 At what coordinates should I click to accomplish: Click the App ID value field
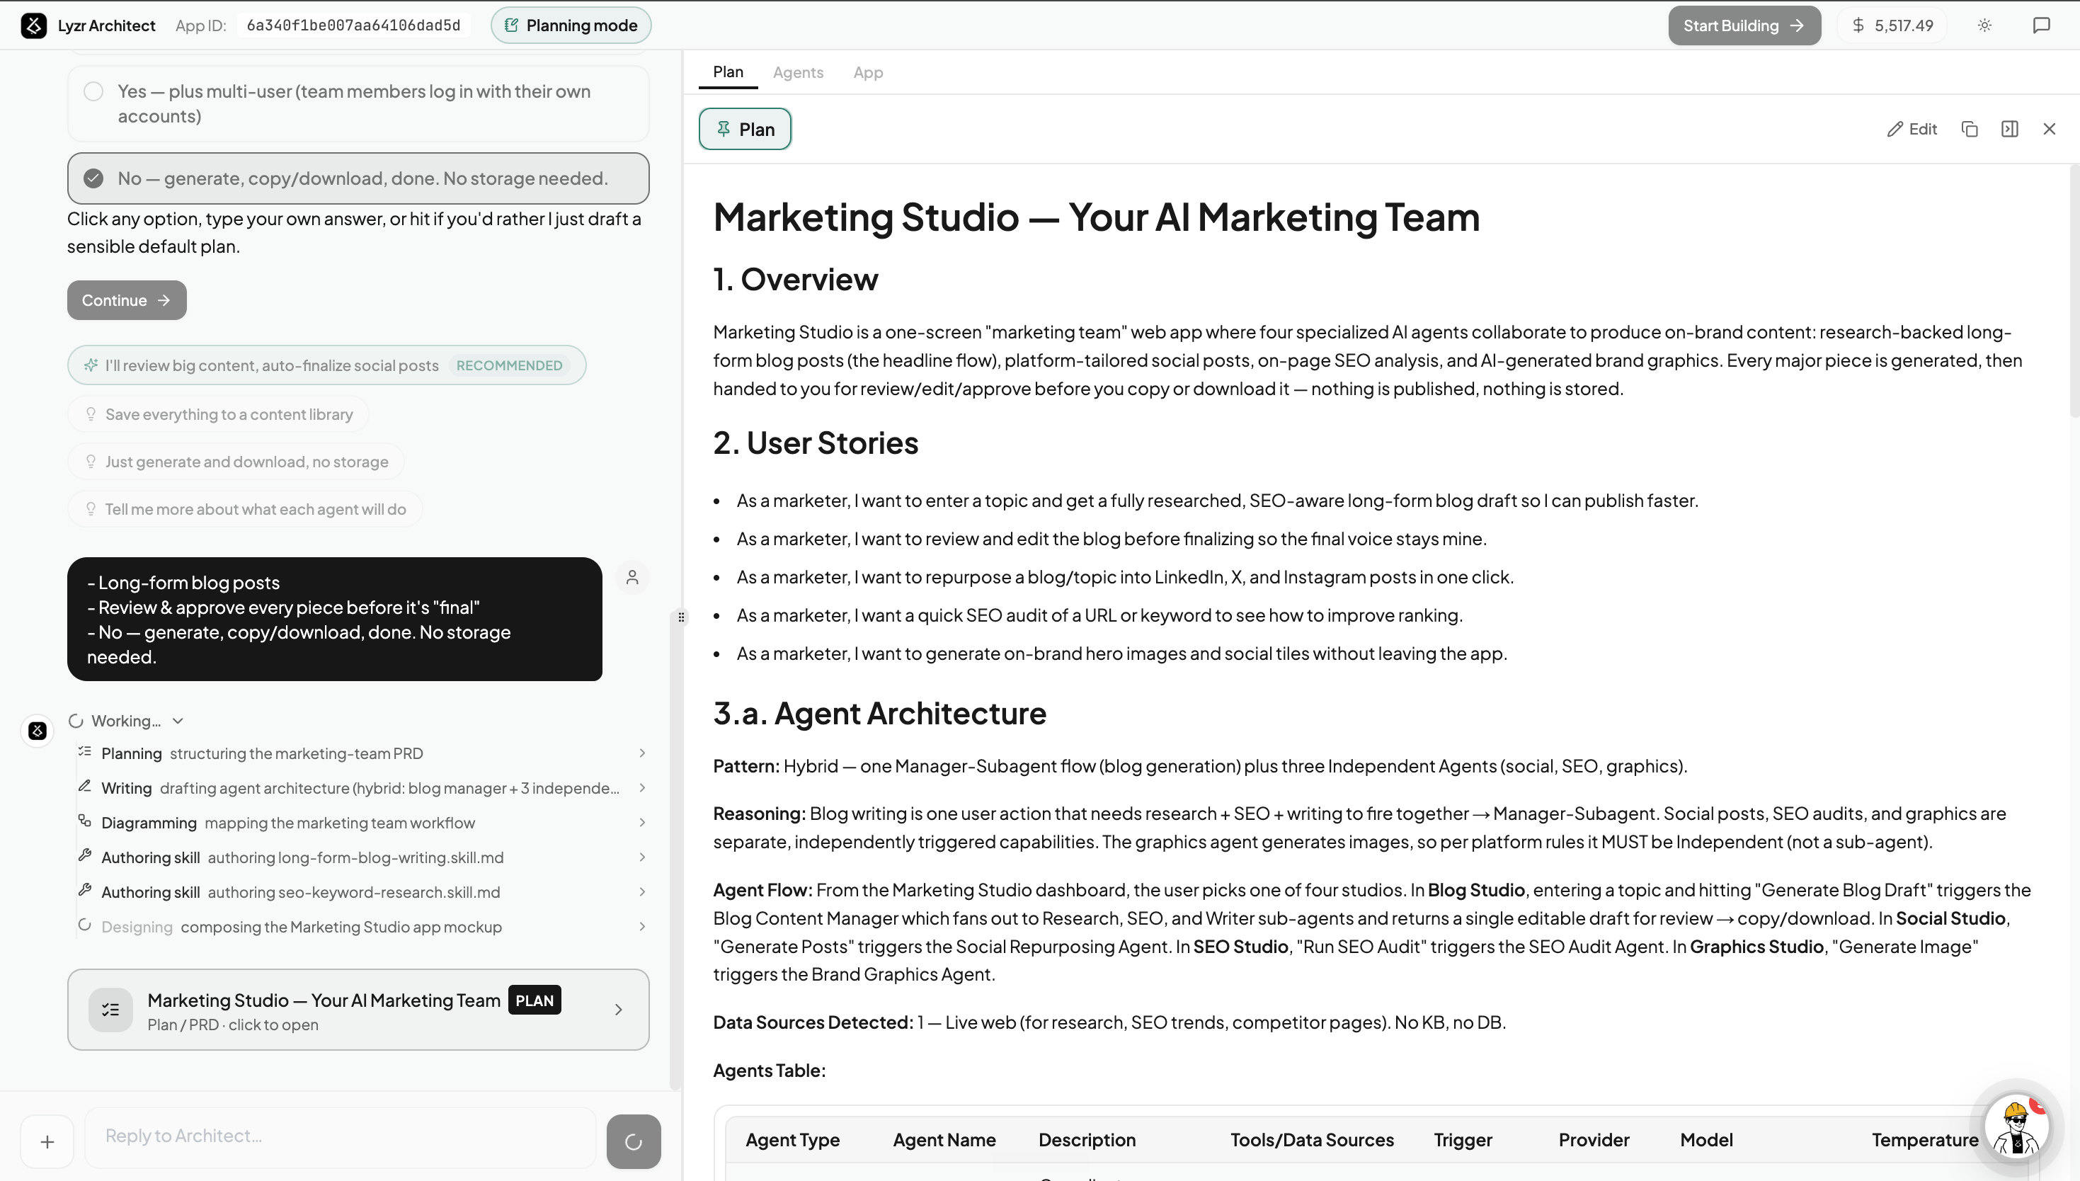pyautogui.click(x=353, y=25)
